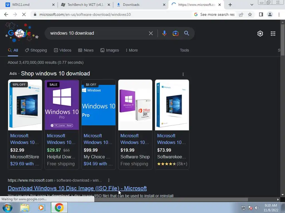Open Google quick settings gear
This screenshot has width=285, height=213.
[x=260, y=34]
